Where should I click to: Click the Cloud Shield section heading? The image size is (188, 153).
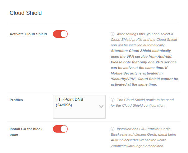(x=25, y=13)
